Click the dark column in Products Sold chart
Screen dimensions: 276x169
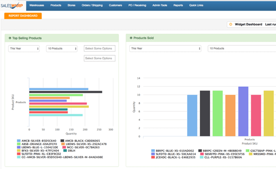205,114
